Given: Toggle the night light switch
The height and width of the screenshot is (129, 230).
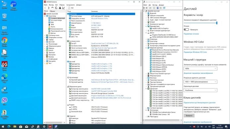Looking at the screenshot, I should click(186, 29).
